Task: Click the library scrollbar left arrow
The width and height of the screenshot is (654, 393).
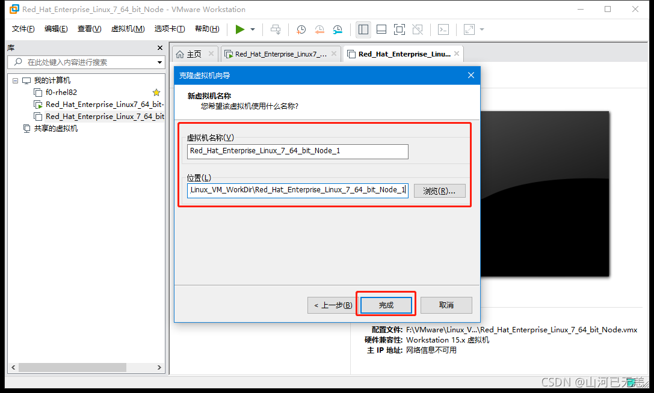Action: 13,368
